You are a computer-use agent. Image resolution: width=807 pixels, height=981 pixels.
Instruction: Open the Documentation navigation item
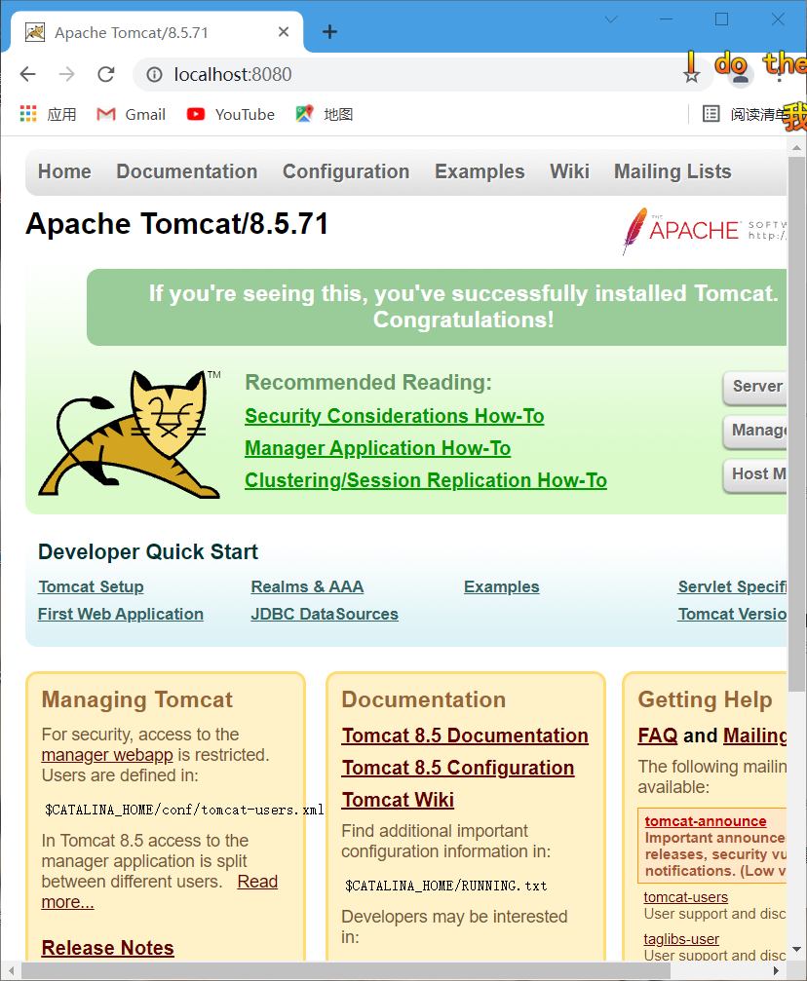186,171
